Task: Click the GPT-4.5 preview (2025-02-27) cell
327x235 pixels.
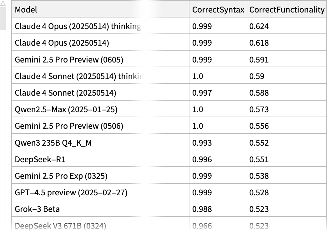Action: [71, 193]
